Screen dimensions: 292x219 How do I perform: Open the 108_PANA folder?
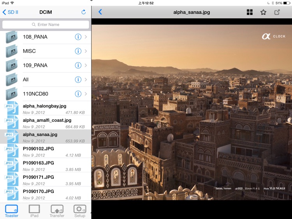(x=46, y=37)
